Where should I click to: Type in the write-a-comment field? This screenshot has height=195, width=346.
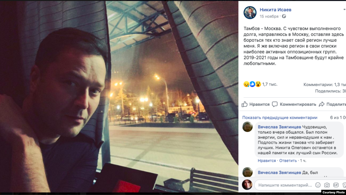click(285, 185)
